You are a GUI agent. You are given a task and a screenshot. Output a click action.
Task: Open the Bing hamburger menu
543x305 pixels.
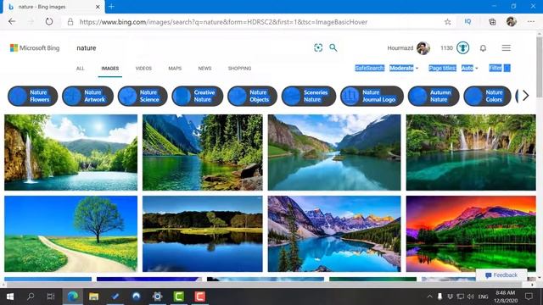(x=506, y=48)
